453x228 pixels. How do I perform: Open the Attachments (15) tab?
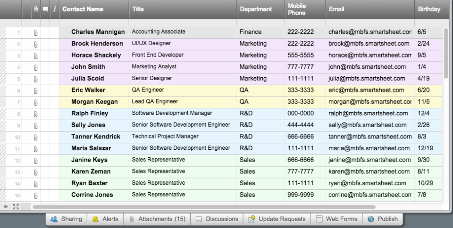157,219
